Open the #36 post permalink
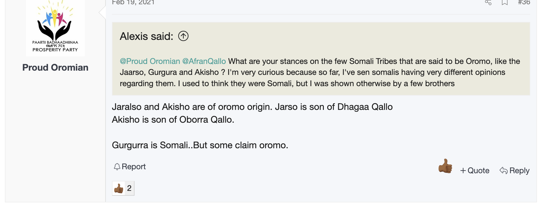Screen dimensions: 548x207 524,2
